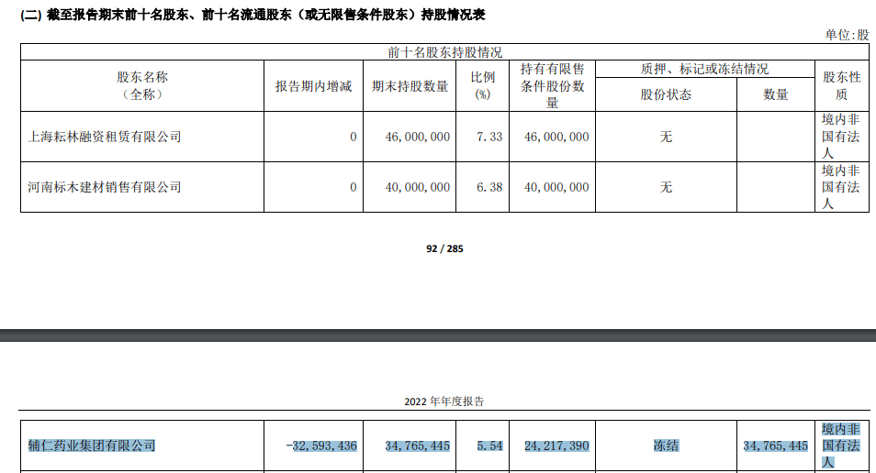Click the '无' status for 河南标木

(x=666, y=187)
